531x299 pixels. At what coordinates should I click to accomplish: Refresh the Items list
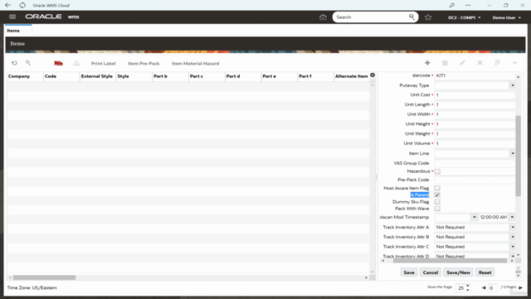[x=14, y=63]
